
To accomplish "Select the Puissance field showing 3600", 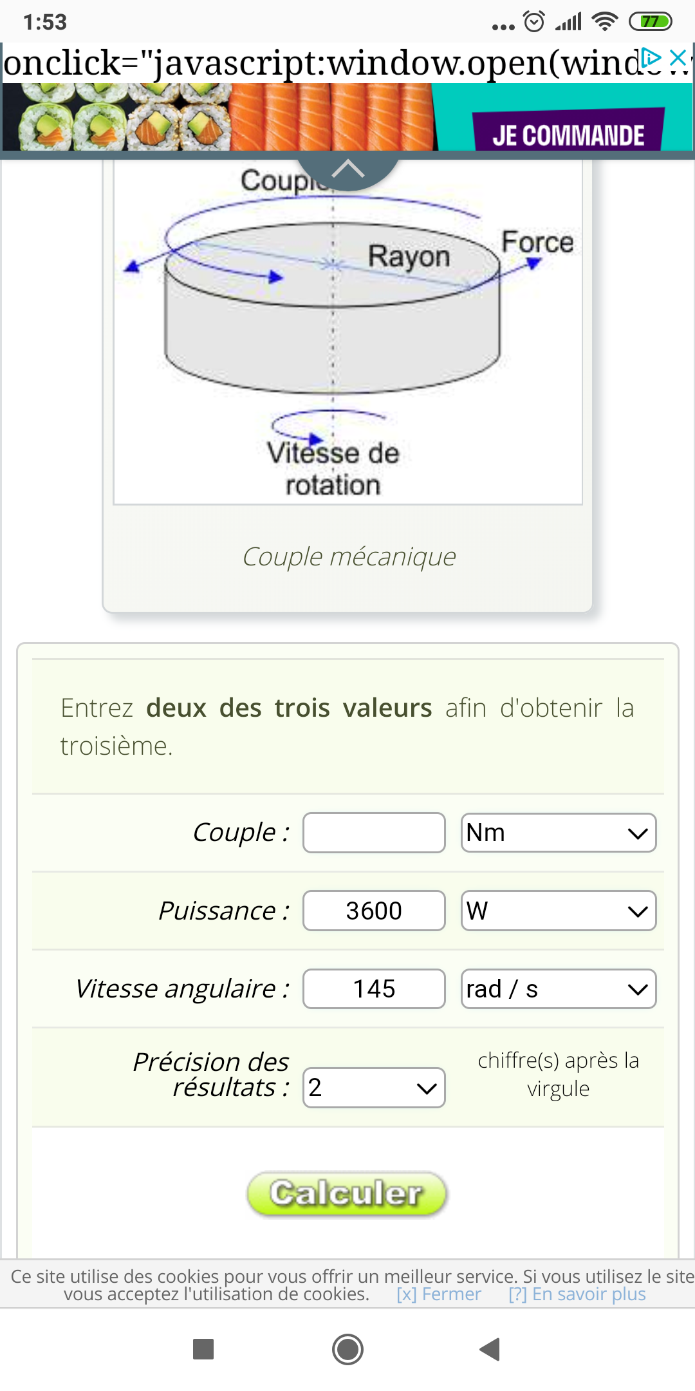I will click(374, 911).
